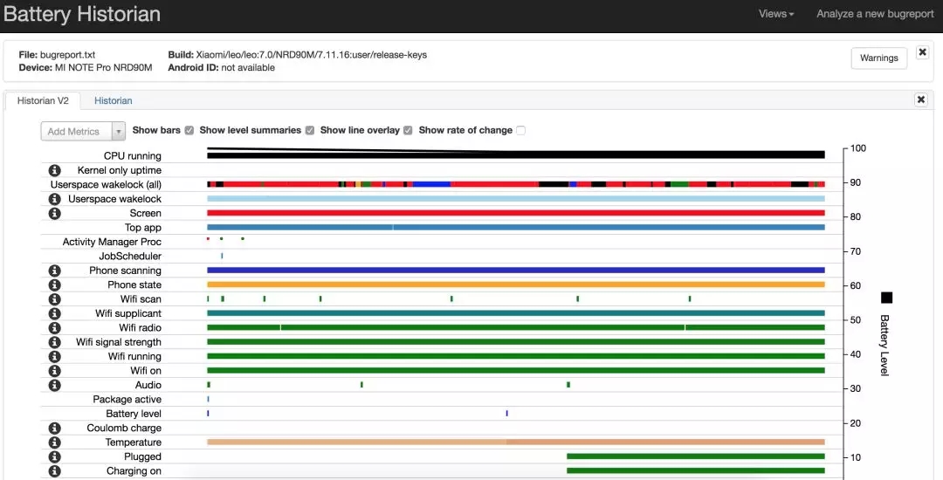Enable Show rate of change checkbox
This screenshot has width=943, height=480.
pos(520,130)
